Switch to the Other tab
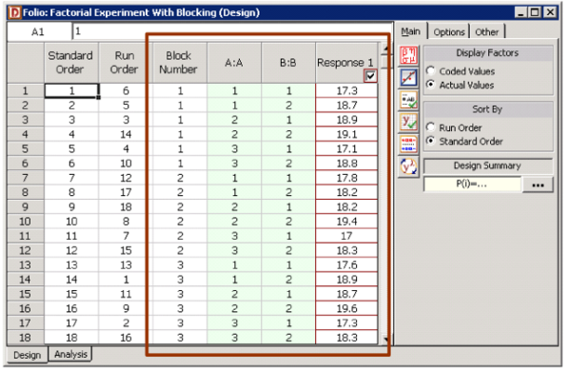The width and height of the screenshot is (571, 370). coord(486,32)
